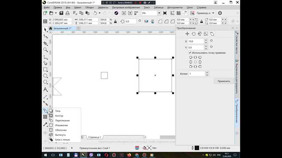Increase the Копии count with the stepper

[207, 73]
